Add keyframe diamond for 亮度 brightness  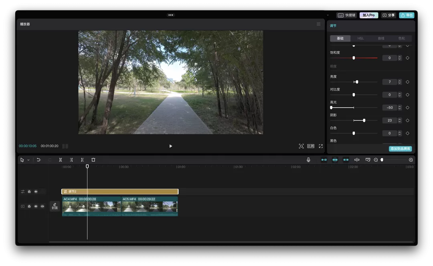click(x=407, y=82)
